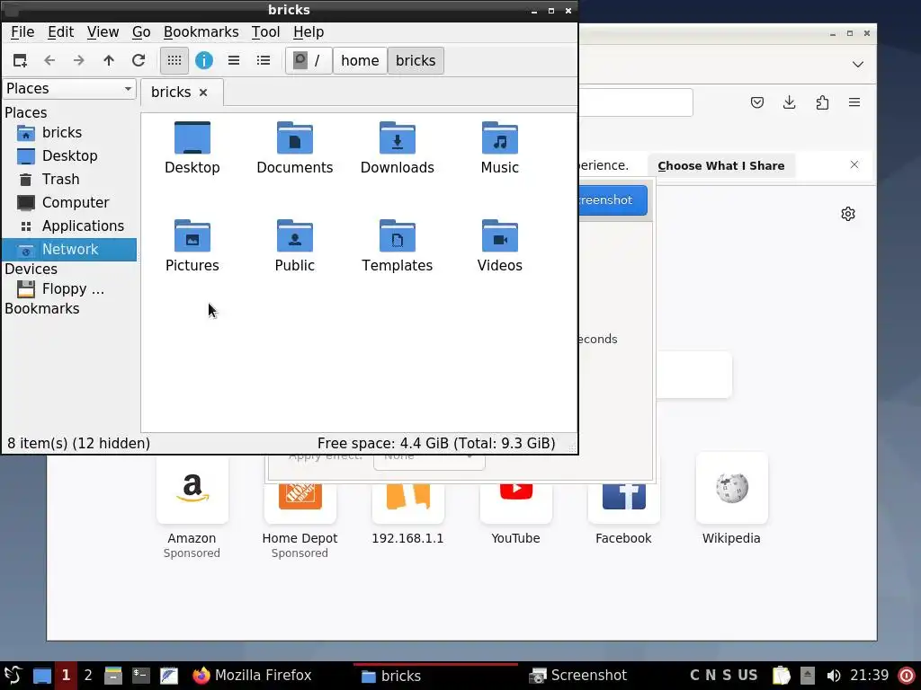
Task: Open the Tool menu
Action: pos(265,32)
